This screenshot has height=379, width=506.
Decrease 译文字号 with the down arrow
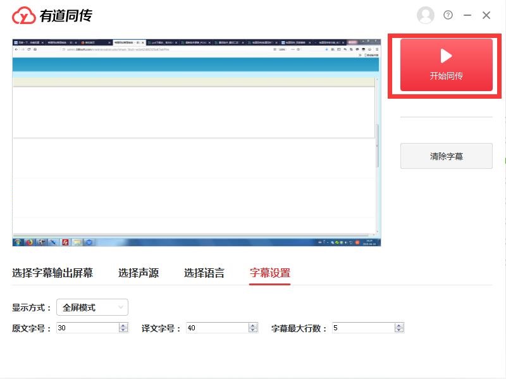pos(253,330)
